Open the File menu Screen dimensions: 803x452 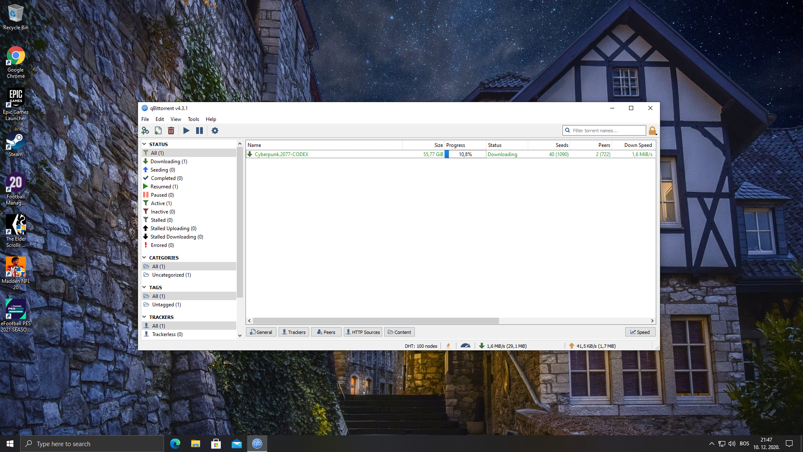145,119
